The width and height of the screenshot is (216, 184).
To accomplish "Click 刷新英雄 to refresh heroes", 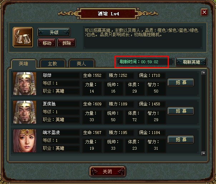I will [191, 62].
